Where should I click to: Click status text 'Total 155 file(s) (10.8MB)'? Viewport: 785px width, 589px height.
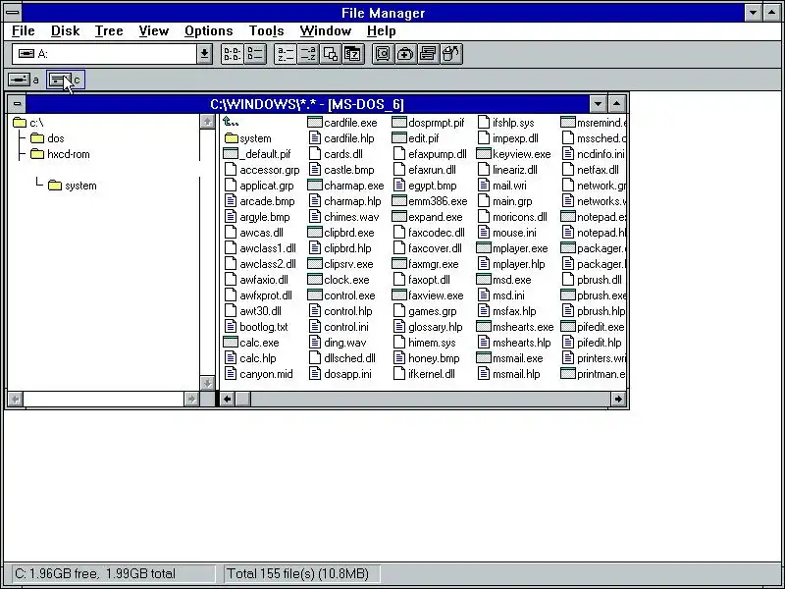point(298,573)
